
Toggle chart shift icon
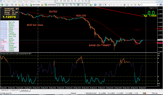(86, 5)
